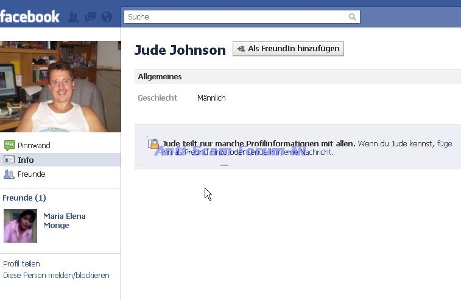Select Diese Person melden/blockieren link
The image size is (461, 300).
[56, 276]
